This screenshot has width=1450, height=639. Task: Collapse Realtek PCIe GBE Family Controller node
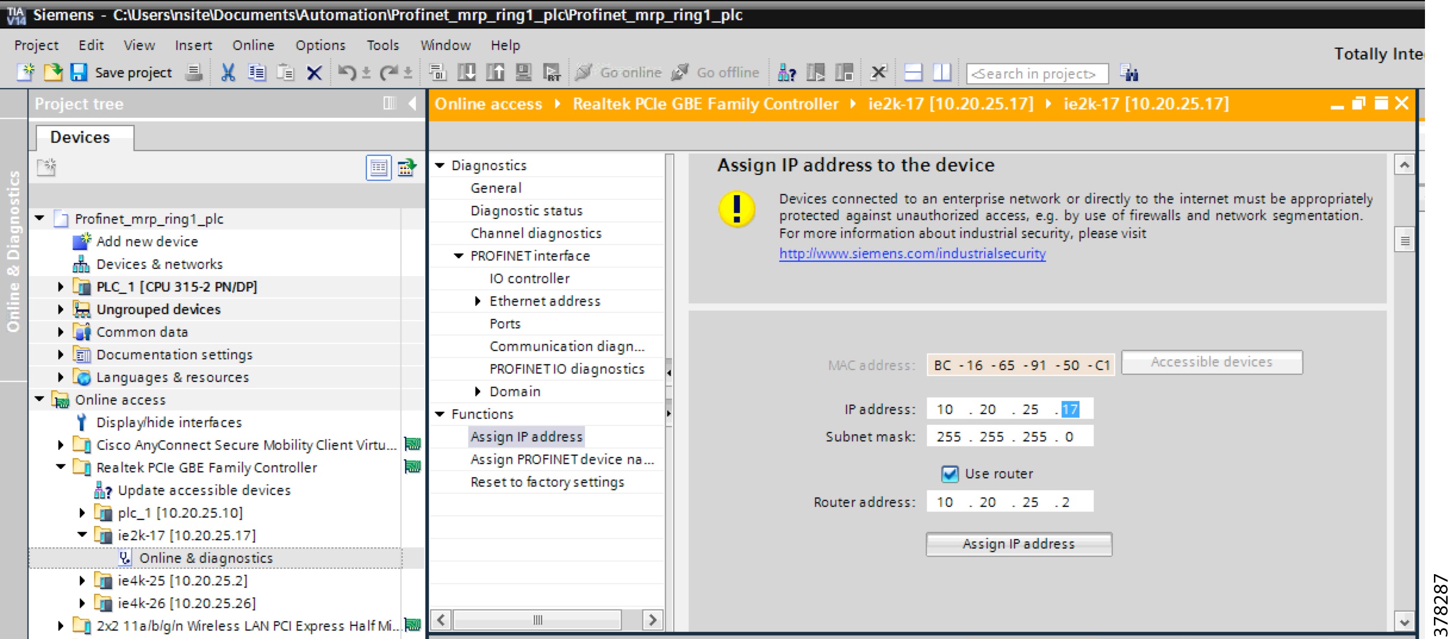(61, 467)
